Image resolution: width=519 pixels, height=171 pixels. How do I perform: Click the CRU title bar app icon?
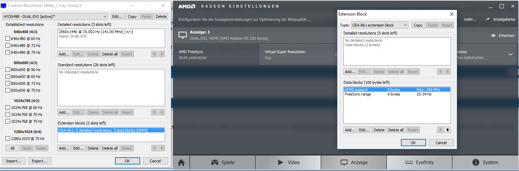click(3, 6)
